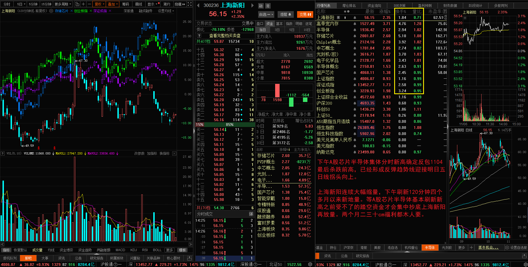Open the 更多周期 dropdown

click(x=63, y=4)
